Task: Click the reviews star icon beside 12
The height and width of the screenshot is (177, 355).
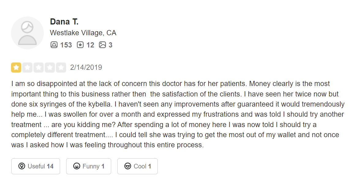Action: pyautogui.click(x=80, y=45)
